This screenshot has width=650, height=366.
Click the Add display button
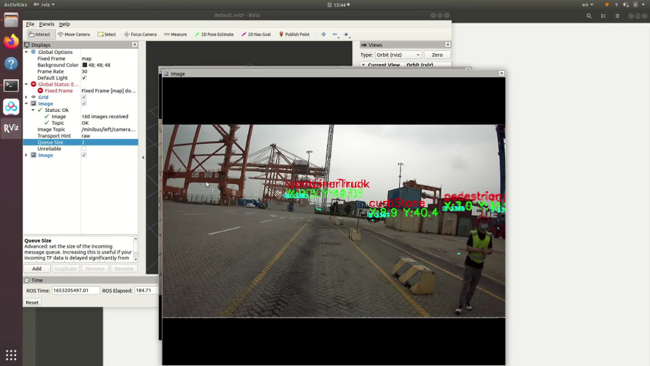point(37,268)
